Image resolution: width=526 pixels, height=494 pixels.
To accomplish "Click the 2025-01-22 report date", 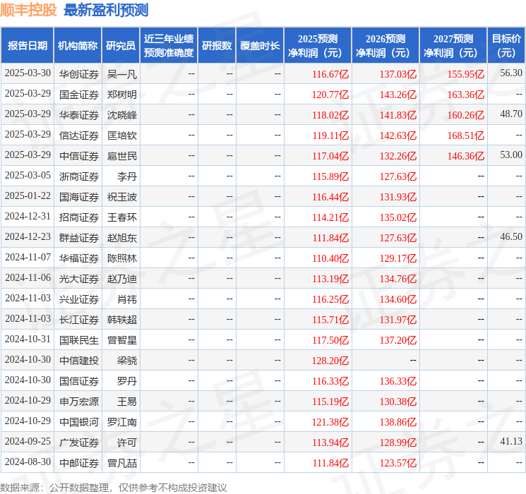I will coord(28,195).
